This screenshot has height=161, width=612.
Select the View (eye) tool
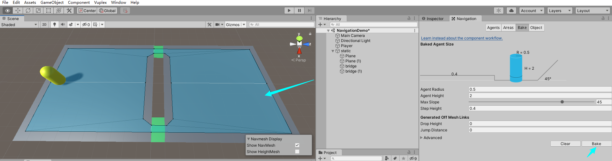8,10
